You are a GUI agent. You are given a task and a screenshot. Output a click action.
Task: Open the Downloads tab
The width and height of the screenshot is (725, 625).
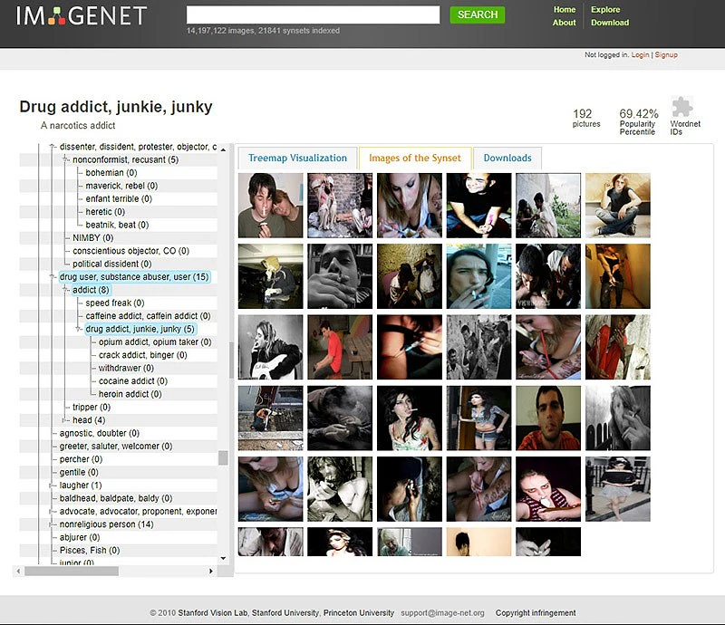(x=507, y=159)
